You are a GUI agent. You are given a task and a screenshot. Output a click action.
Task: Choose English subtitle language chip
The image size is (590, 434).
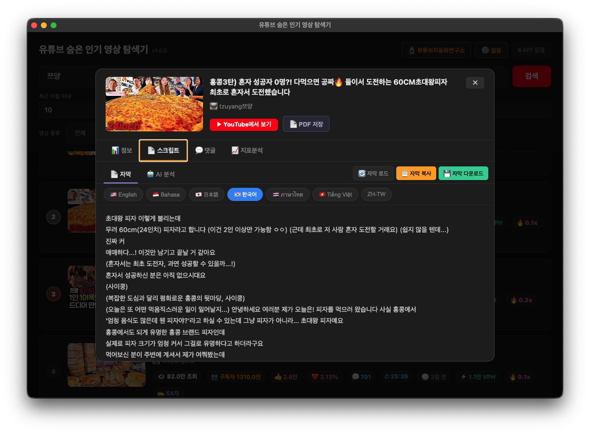click(x=123, y=195)
